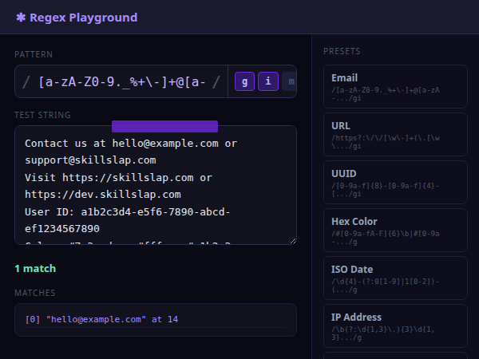The image size is (479, 359).
Task: Click the closing slash after the pattern
Action: coord(216,81)
